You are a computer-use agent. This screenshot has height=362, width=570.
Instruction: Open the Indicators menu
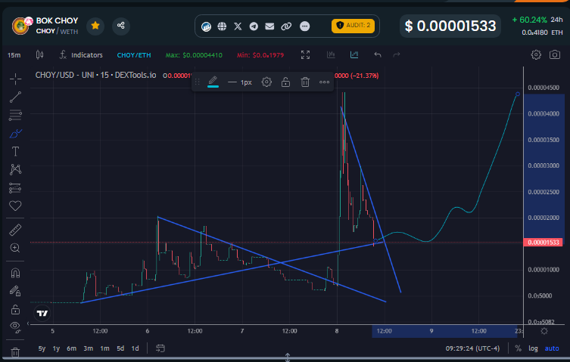tap(81, 55)
